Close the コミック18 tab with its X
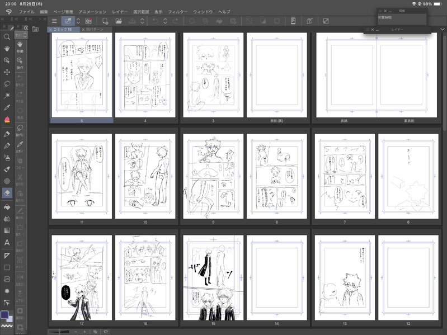Viewport: 447px width, 335px height. (x=50, y=29)
